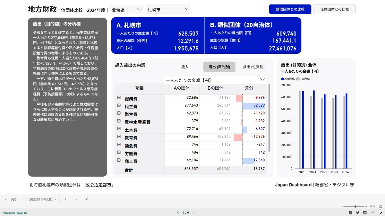Sort by the 差分 column header
The height and width of the screenshot is (216, 385).
point(249,88)
